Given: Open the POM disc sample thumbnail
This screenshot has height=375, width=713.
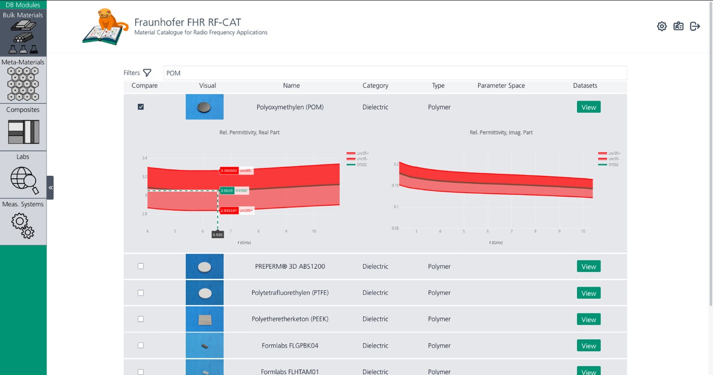Looking at the screenshot, I should tap(204, 107).
